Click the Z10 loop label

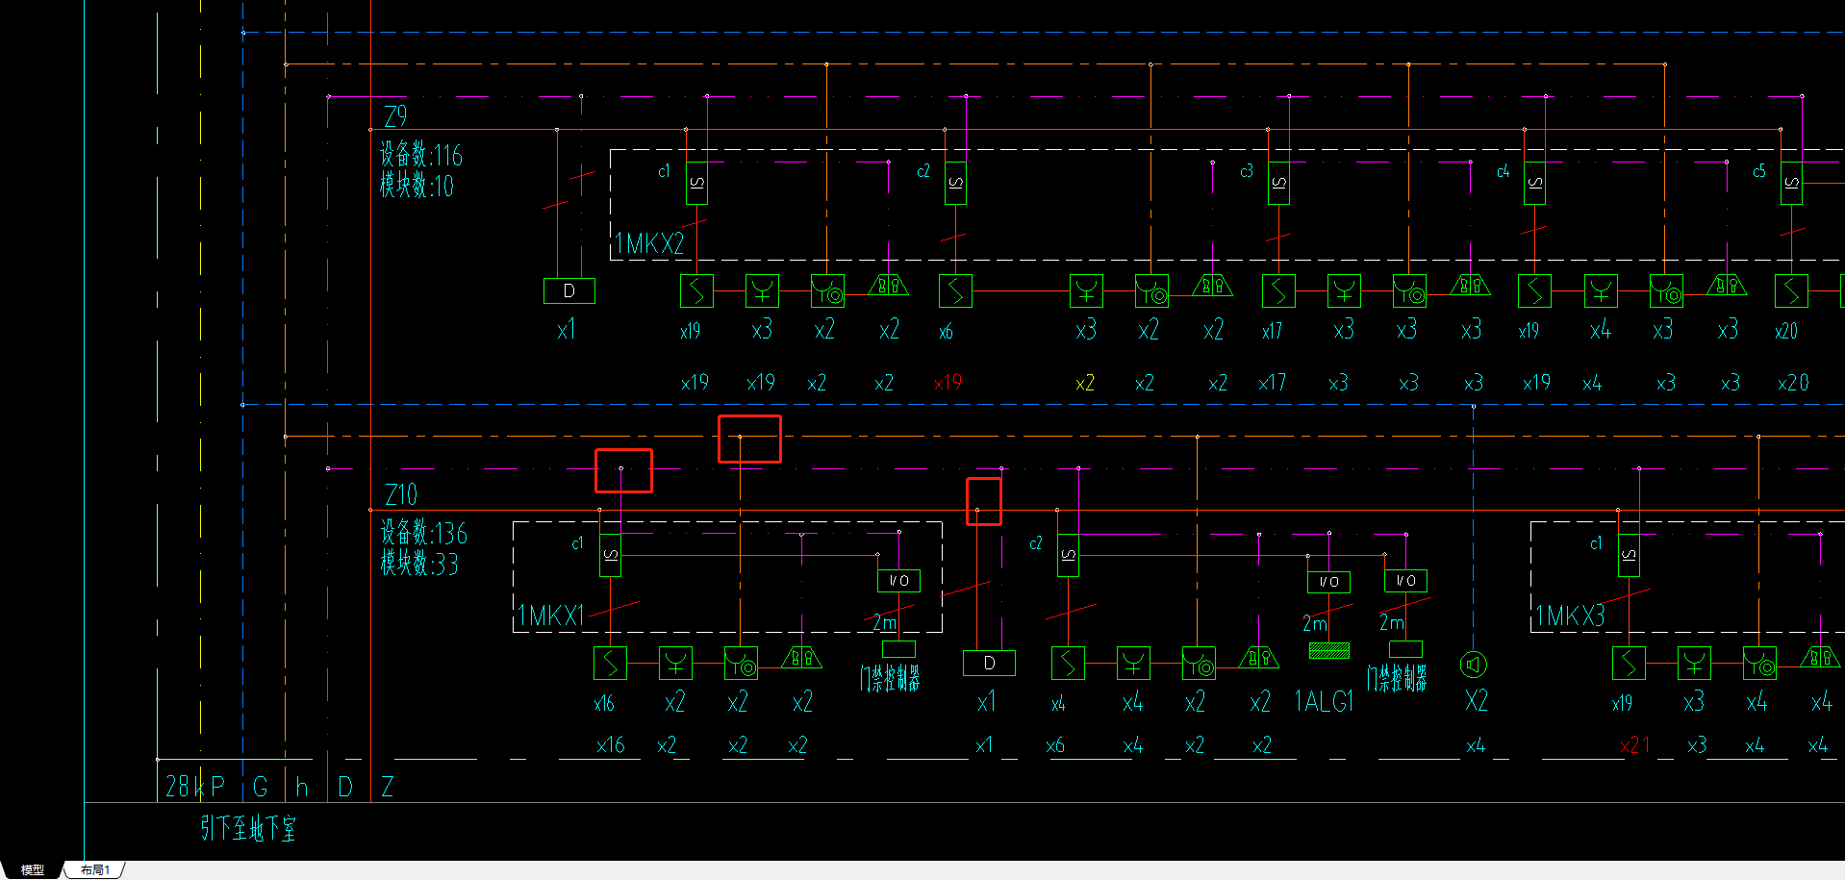pyautogui.click(x=401, y=495)
